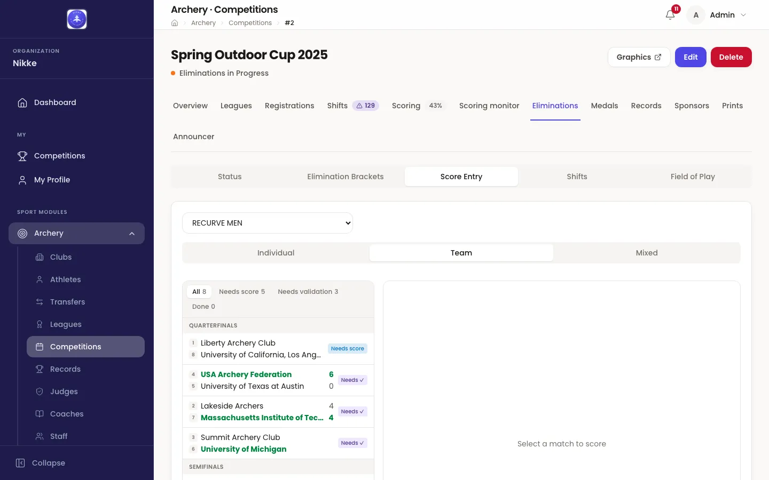This screenshot has height=480, width=769.
Task: Click the My Profile person icon
Action: point(22,180)
